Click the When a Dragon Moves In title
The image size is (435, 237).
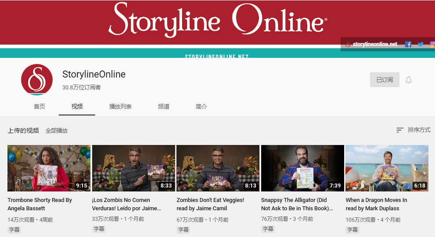[376, 204]
